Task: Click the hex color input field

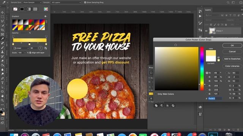Action: [215, 98]
